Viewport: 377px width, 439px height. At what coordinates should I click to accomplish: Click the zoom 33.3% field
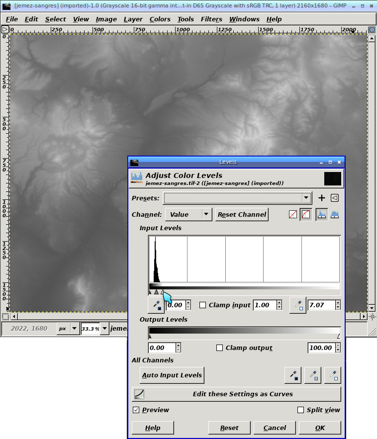[x=91, y=329]
